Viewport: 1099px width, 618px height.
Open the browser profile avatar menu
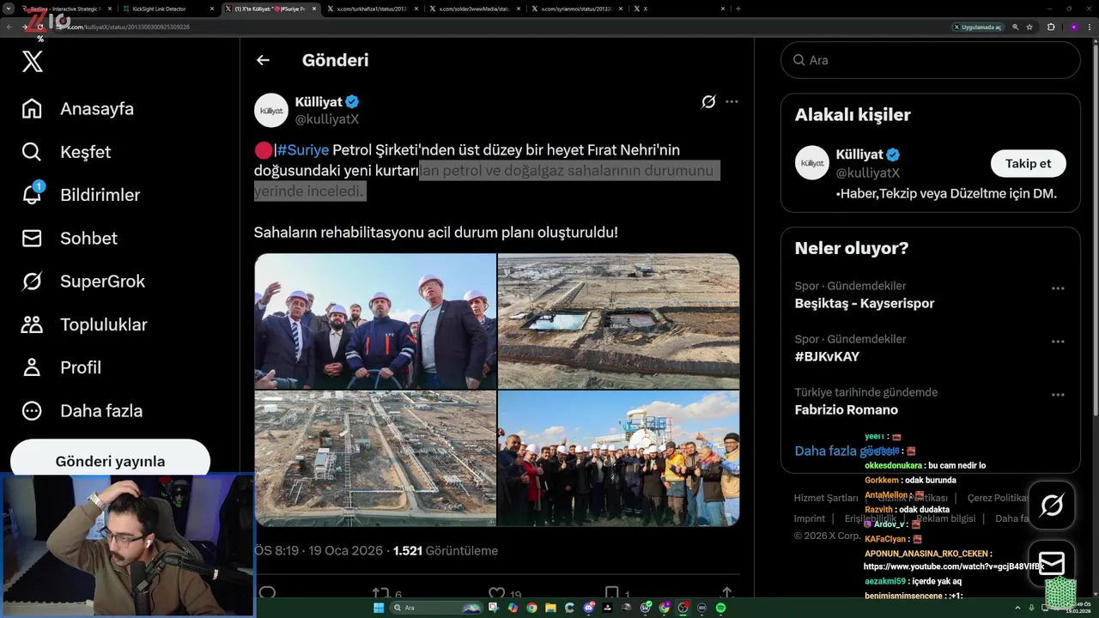[1073, 27]
